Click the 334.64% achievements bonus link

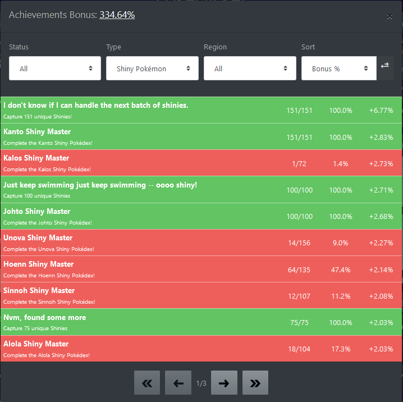tap(117, 15)
